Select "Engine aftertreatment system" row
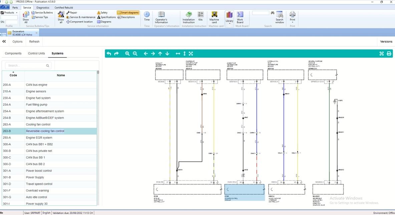Image resolution: width=395 pixels, height=215 pixels. (49, 111)
